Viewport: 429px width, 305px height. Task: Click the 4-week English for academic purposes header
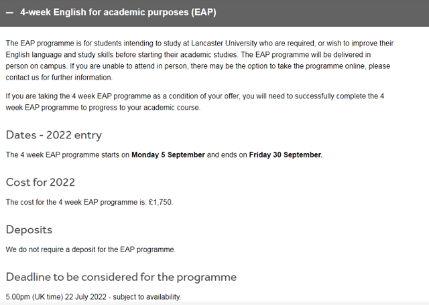coord(214,13)
